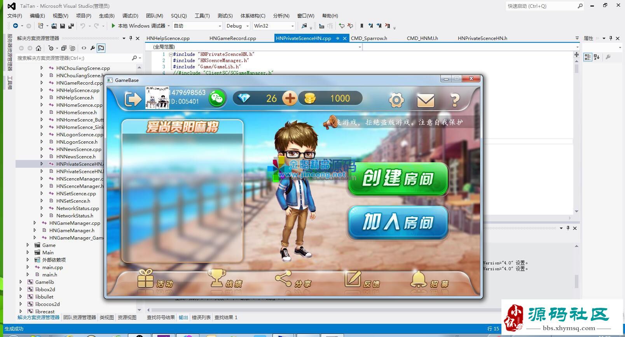Expand the Game folder node
Screen dimensions: 625x337
(28, 245)
